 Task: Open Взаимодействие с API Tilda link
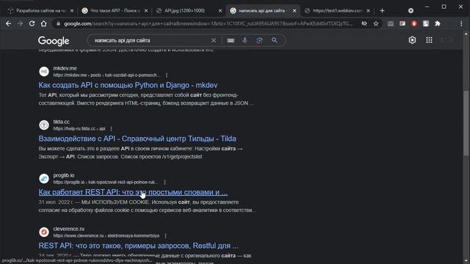[137, 139]
